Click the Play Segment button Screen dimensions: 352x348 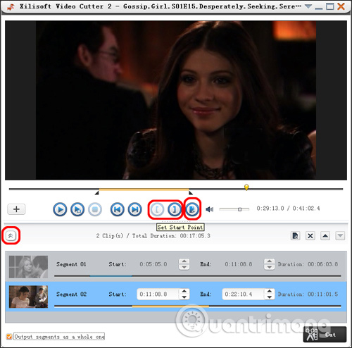(77, 209)
